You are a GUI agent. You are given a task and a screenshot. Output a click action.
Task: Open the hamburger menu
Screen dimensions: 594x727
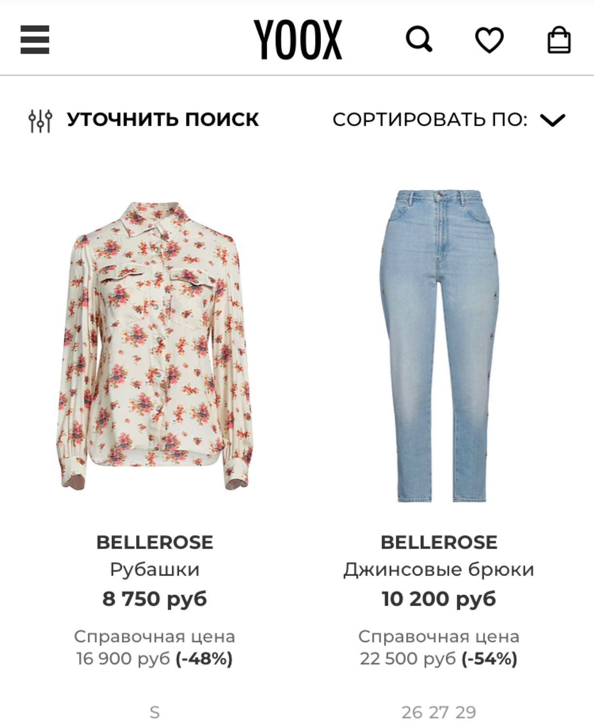(35, 40)
